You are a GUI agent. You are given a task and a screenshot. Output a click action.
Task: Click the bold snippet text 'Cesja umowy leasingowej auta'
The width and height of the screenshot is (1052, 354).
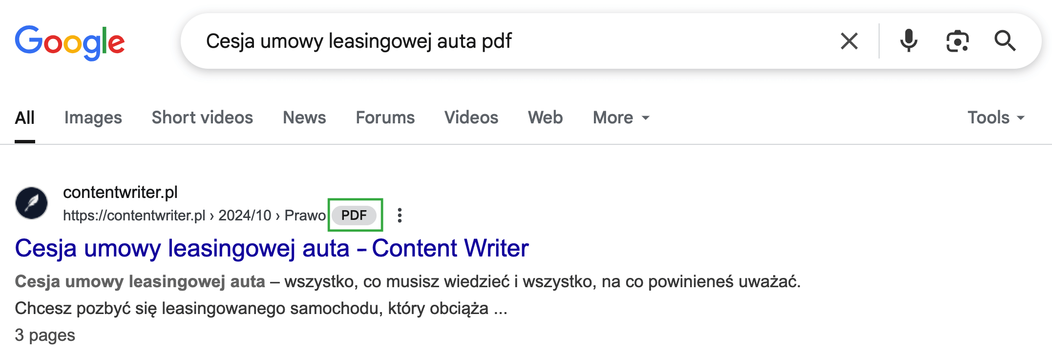pos(140,281)
